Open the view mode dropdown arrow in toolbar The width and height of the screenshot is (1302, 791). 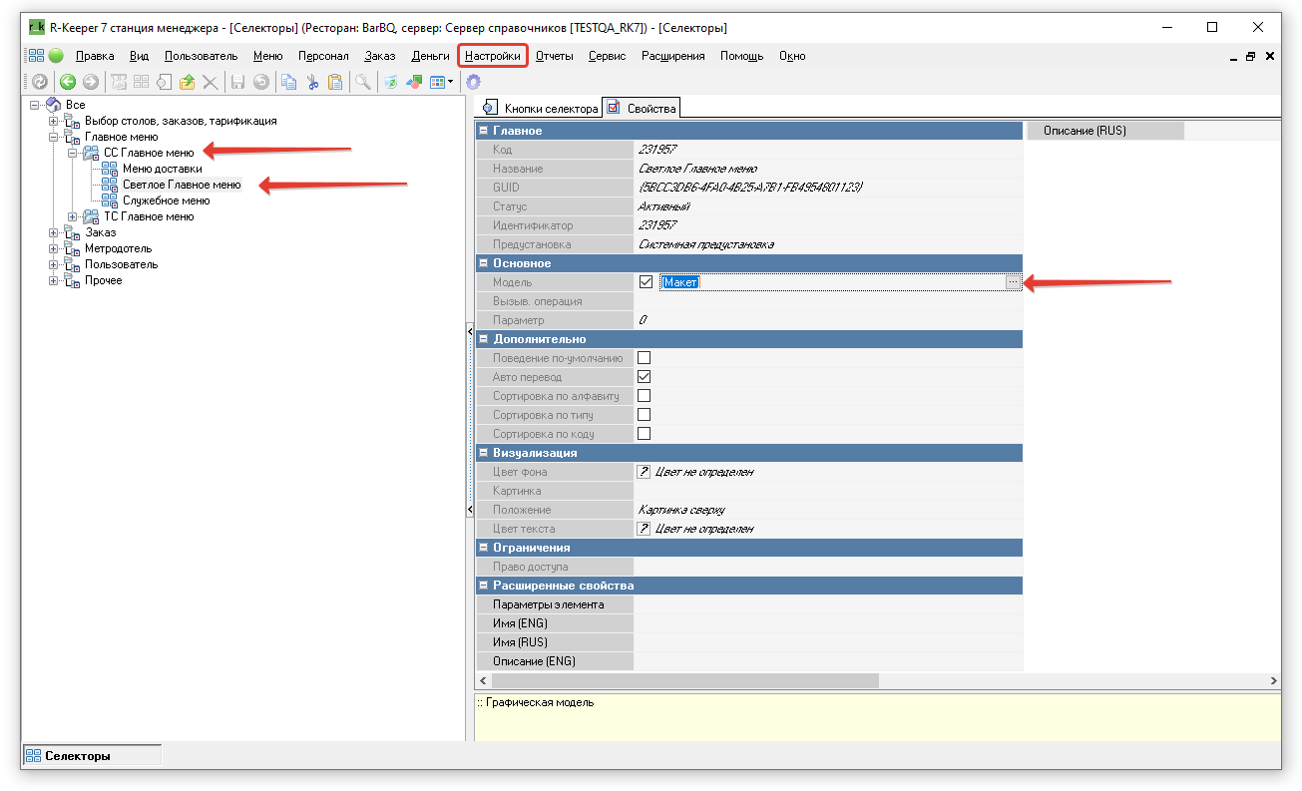pyautogui.click(x=451, y=83)
